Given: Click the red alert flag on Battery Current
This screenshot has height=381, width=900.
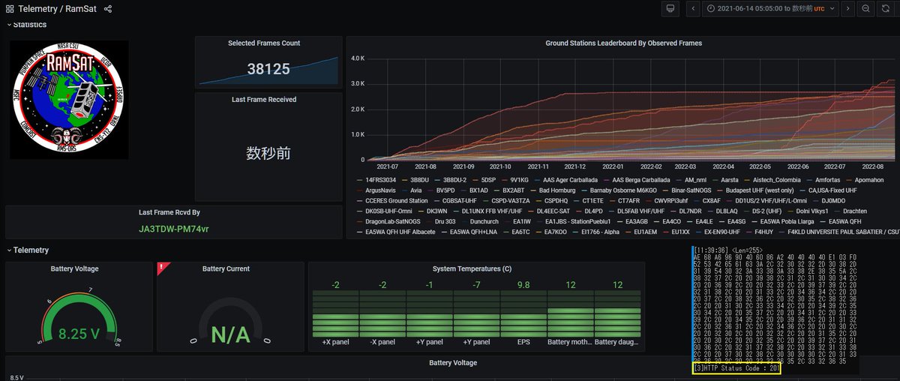Looking at the screenshot, I should pyautogui.click(x=162, y=267).
